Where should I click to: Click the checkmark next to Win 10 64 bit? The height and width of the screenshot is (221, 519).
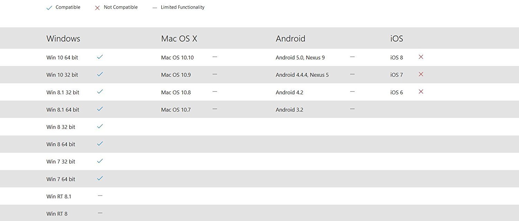pos(100,57)
